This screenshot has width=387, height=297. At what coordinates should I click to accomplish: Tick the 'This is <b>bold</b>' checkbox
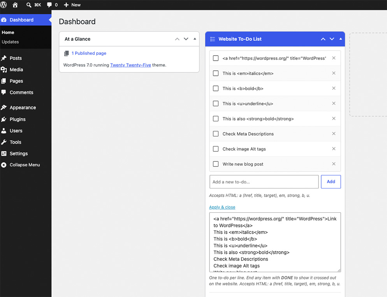[216, 88]
